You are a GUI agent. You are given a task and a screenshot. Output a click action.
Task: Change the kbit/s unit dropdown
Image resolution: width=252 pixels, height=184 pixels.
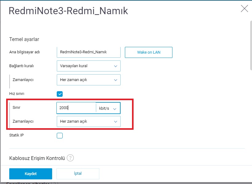click(x=108, y=108)
